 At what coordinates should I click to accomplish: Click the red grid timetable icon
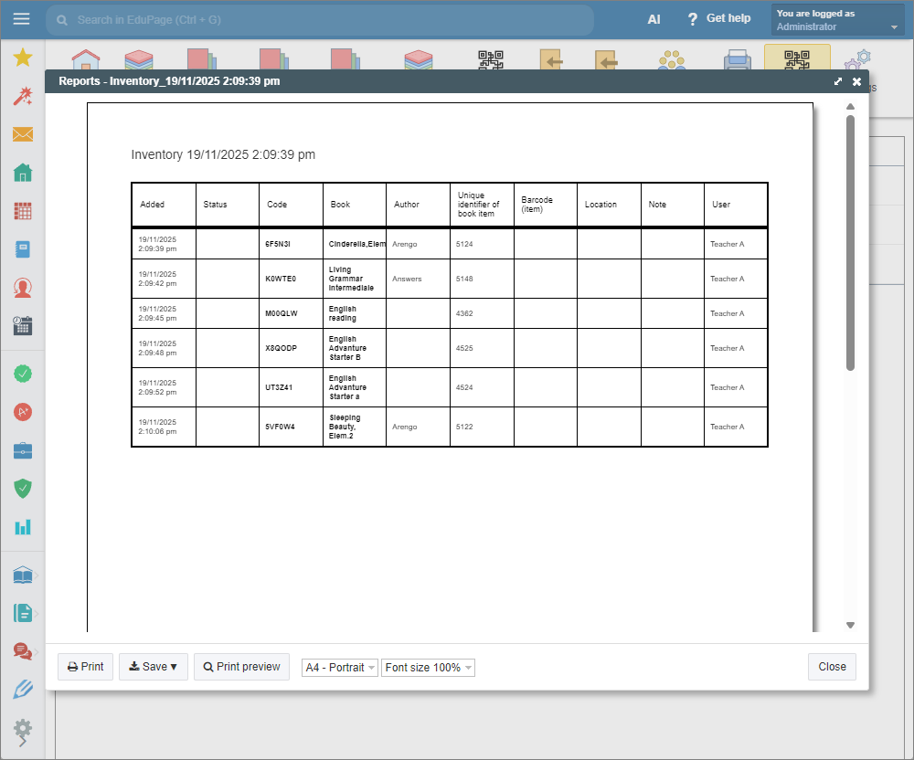tap(23, 211)
